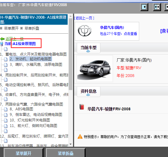Open 7、两路安全气囊、六路安全气囊电路图
The image size is (168, 157).
click(x=32, y=104)
